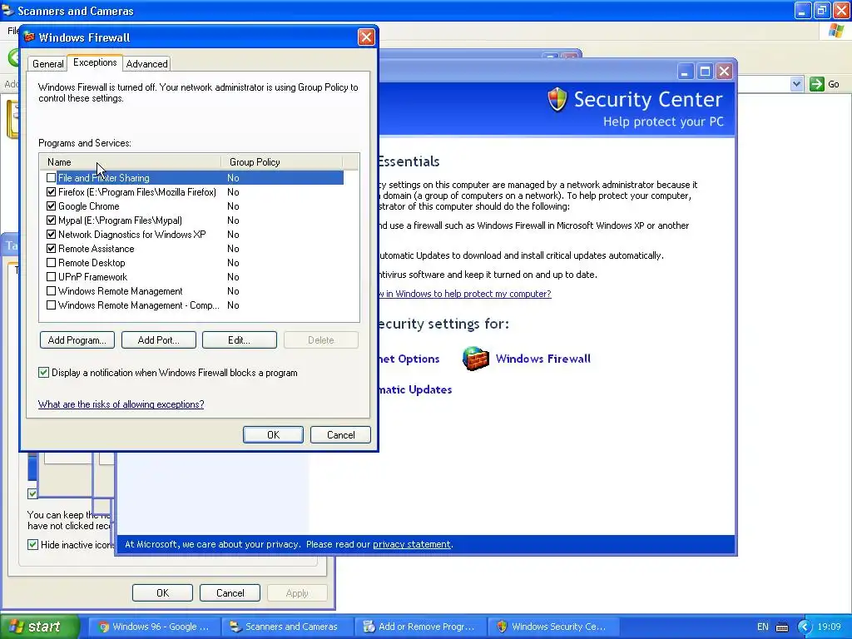The width and height of the screenshot is (852, 639).
Task: Uncheck the Mypal exception checkbox
Action: 51,220
